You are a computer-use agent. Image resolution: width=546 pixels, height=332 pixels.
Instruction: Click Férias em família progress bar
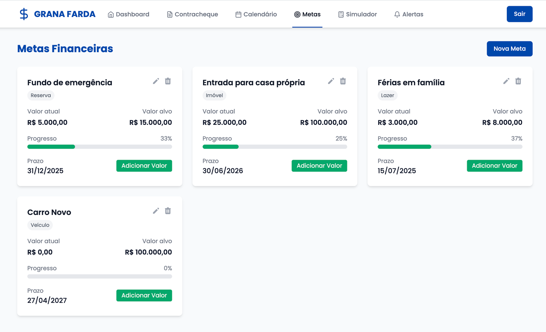tap(450, 147)
